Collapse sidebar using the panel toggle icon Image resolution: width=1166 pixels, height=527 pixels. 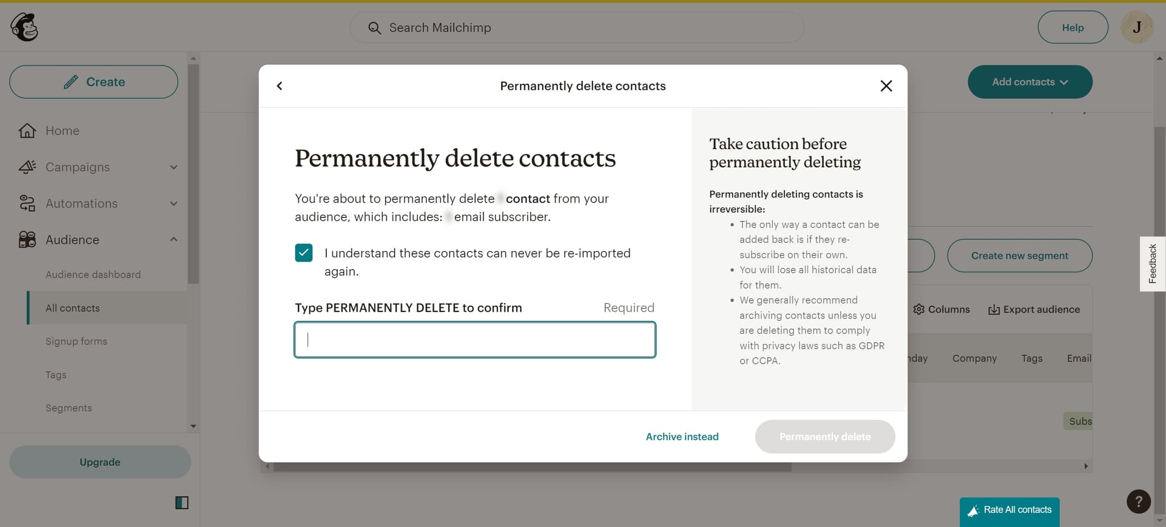point(182,503)
